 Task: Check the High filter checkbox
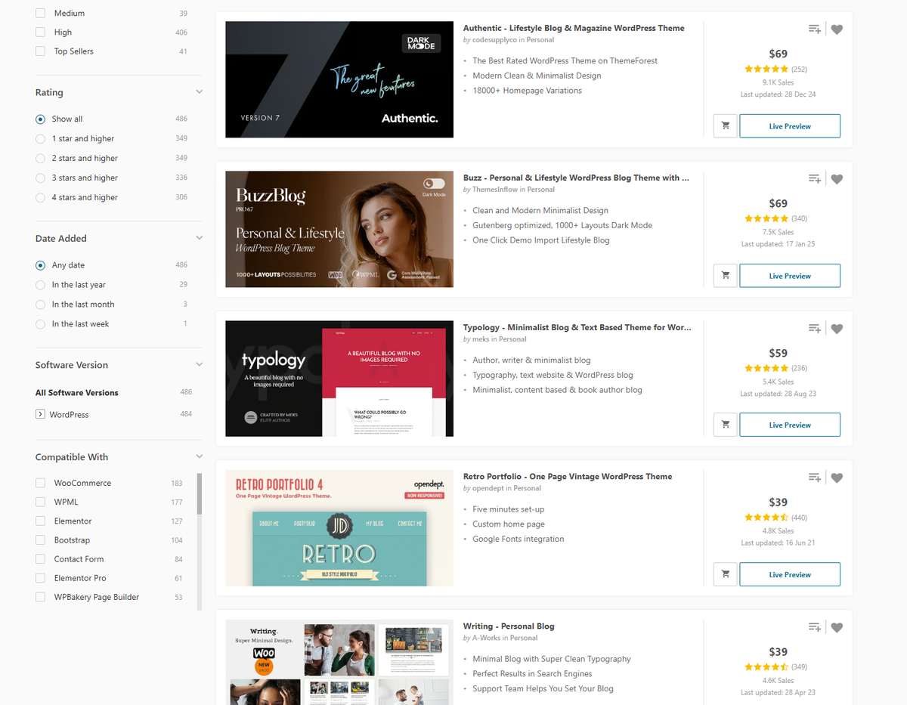coord(40,32)
